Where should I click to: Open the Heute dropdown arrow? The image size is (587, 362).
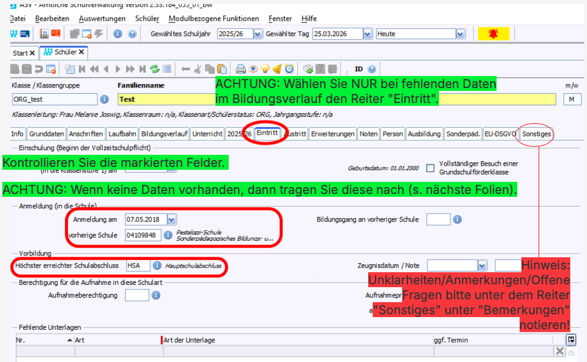click(x=460, y=34)
